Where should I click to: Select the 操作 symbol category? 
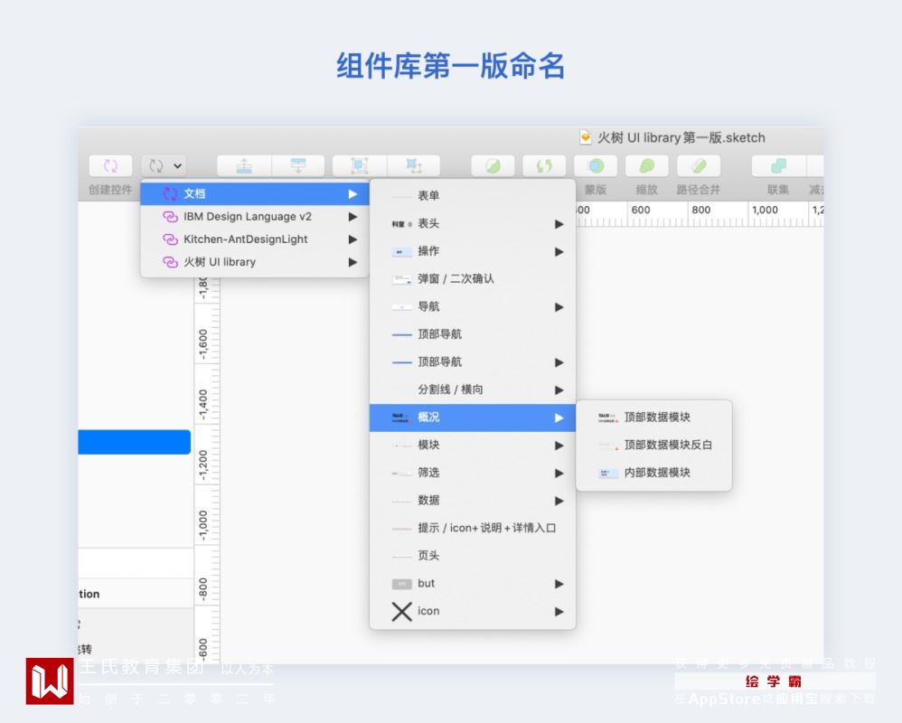click(473, 251)
